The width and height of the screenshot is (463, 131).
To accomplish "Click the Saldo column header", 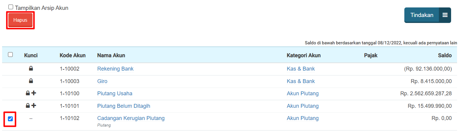I will tap(444, 55).
